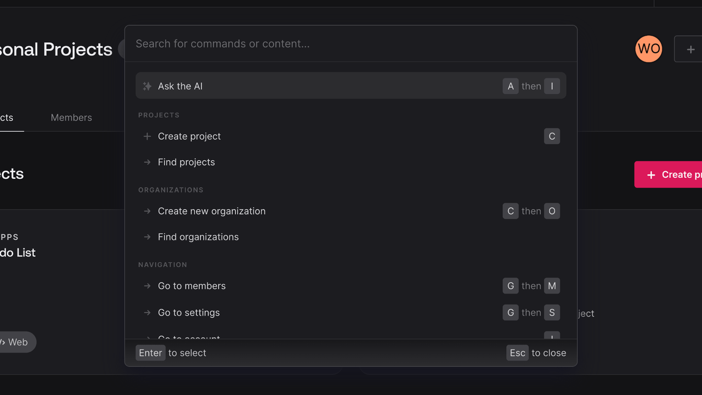This screenshot has width=702, height=395.
Task: Click the arrow icon beside Go to members
Action: pyautogui.click(x=147, y=286)
